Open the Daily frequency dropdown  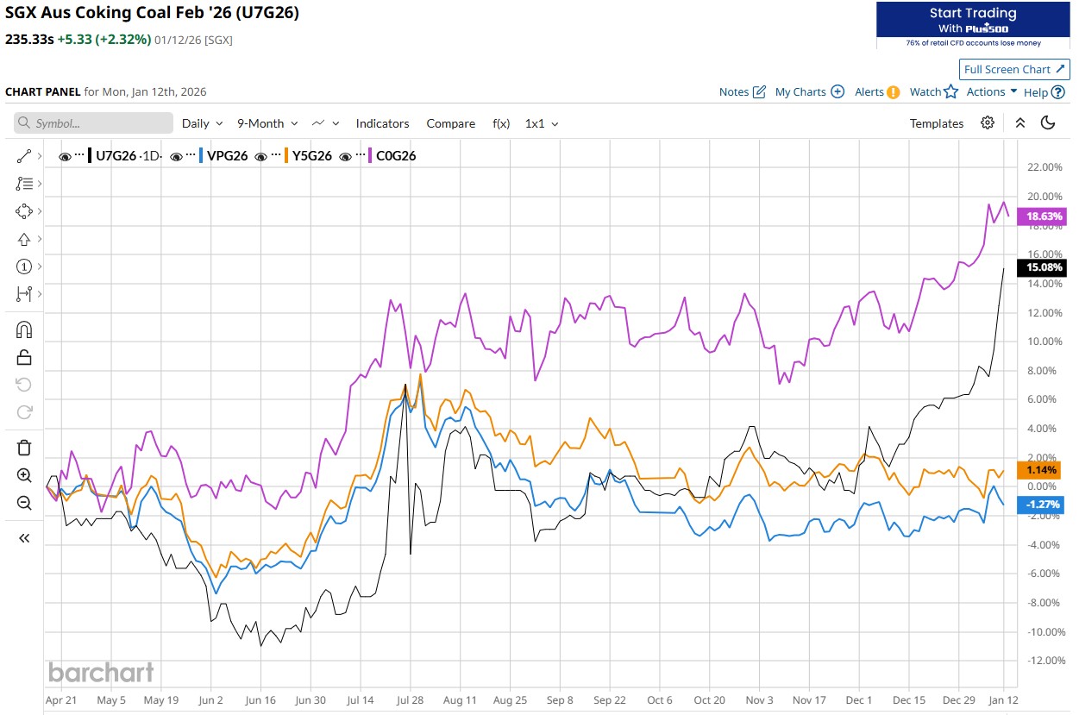pyautogui.click(x=202, y=123)
